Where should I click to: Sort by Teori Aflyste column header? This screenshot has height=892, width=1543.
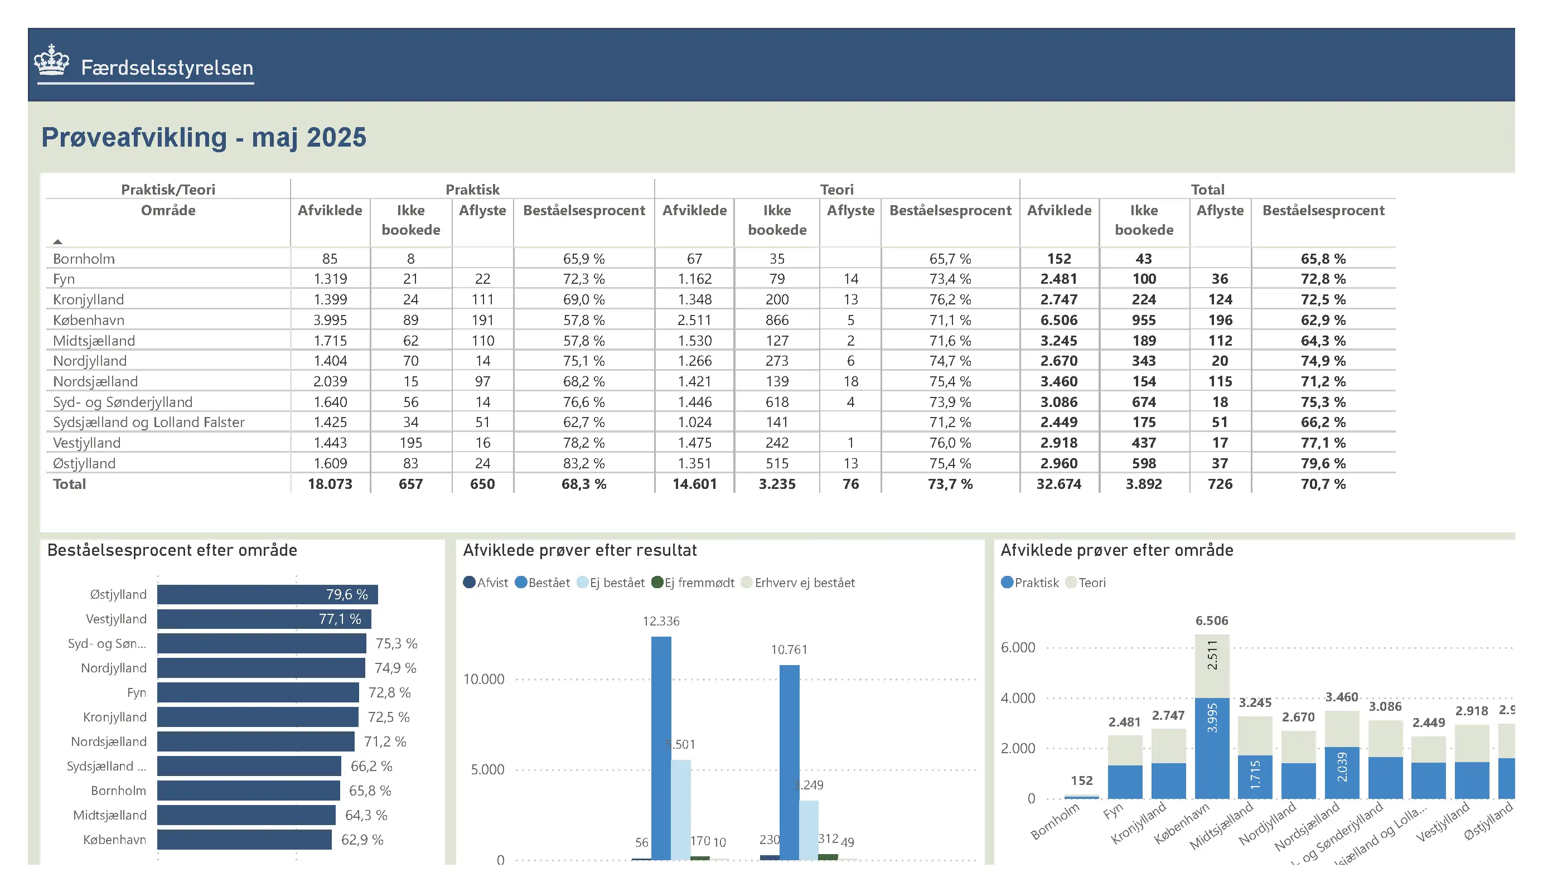click(x=850, y=210)
